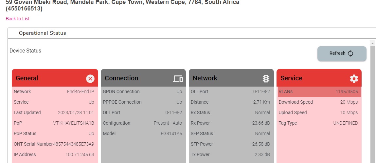Select the Network card header

coord(226,78)
